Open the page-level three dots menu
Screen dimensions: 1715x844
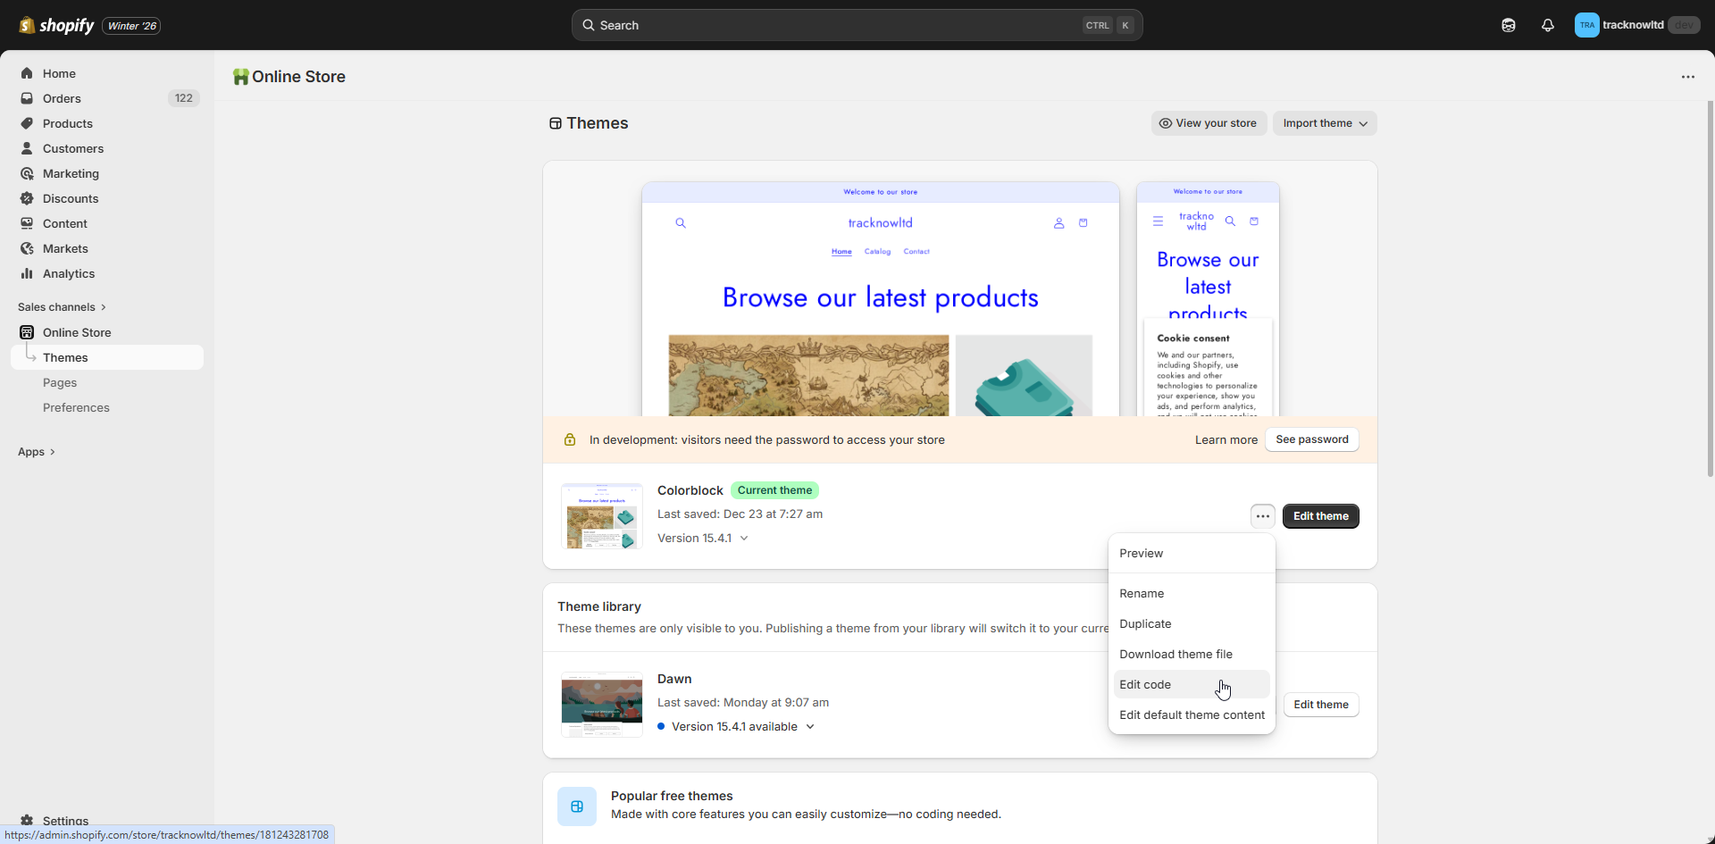click(1687, 77)
